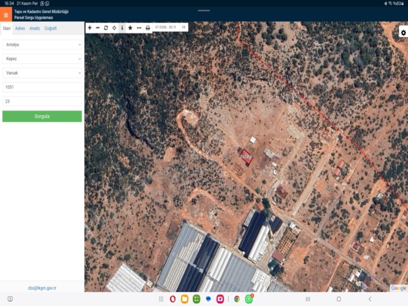Image resolution: width=408 pixels, height=306 pixels.
Task: Zoom in with the plus icon
Action: coord(89,28)
